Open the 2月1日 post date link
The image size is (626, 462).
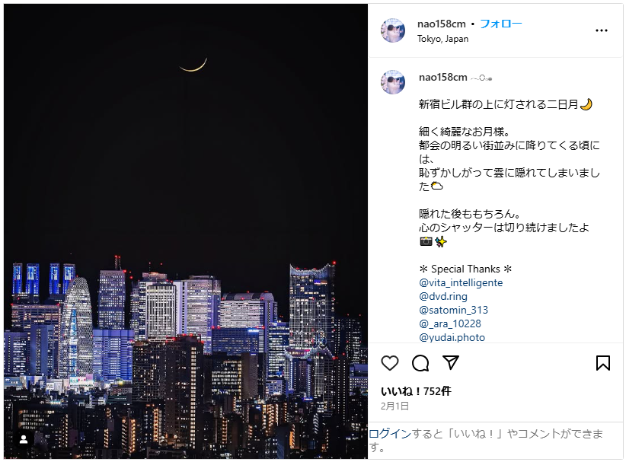(394, 406)
